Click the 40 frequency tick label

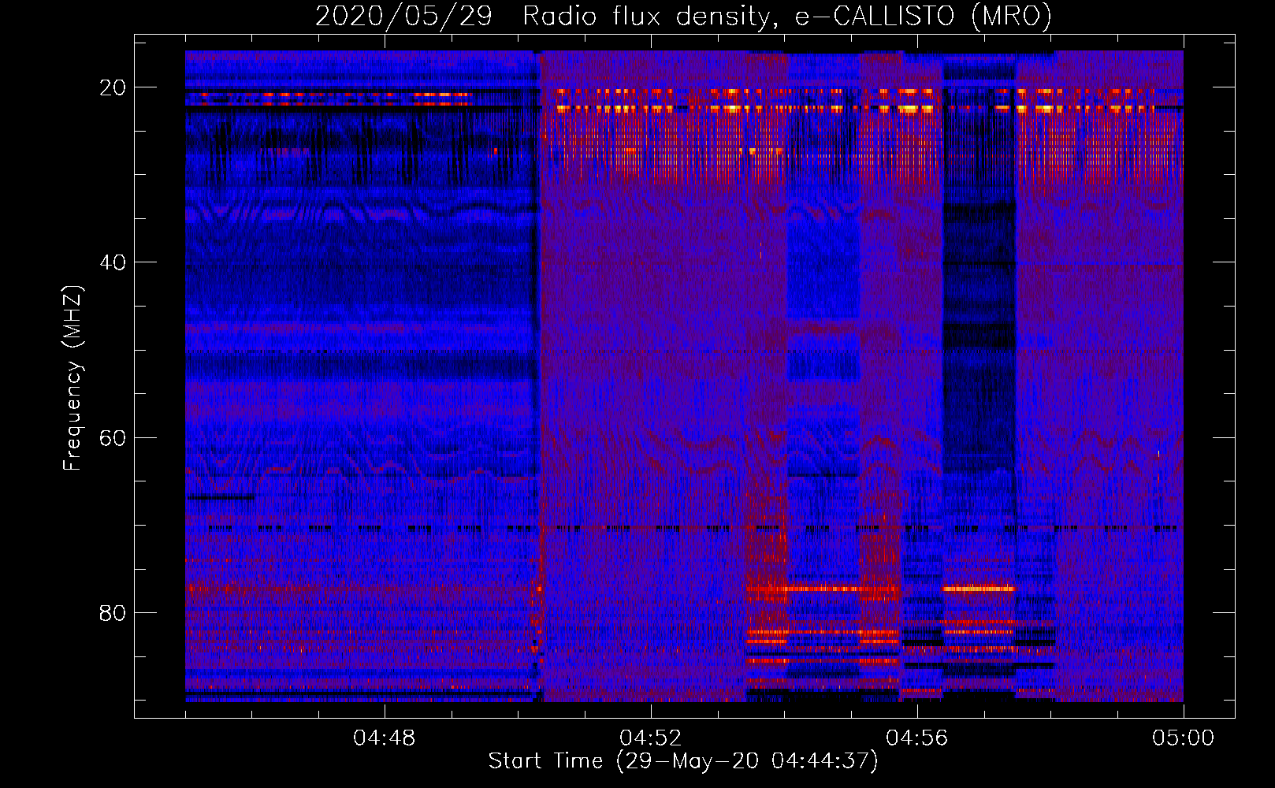(x=113, y=262)
